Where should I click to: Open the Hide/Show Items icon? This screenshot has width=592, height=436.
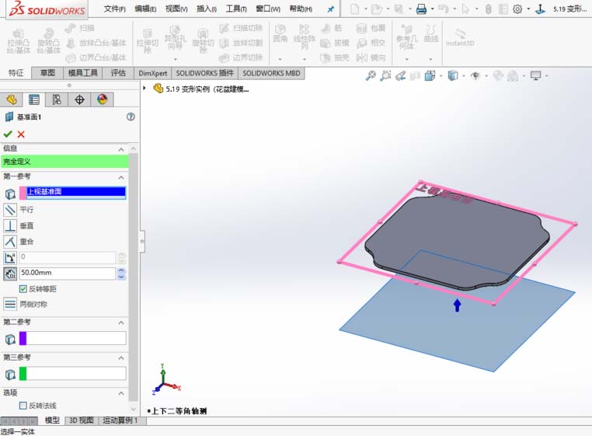[475, 76]
